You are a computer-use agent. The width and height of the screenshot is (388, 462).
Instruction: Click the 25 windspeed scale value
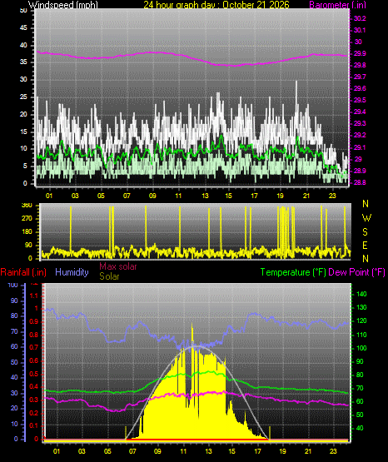click(x=23, y=97)
